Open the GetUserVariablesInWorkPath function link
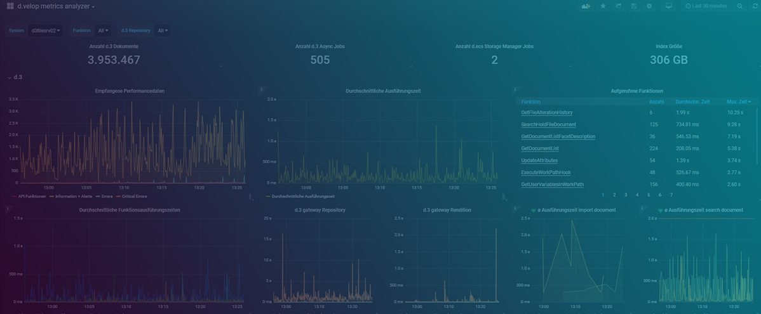Screen dimensions: 761x314 tap(552, 185)
